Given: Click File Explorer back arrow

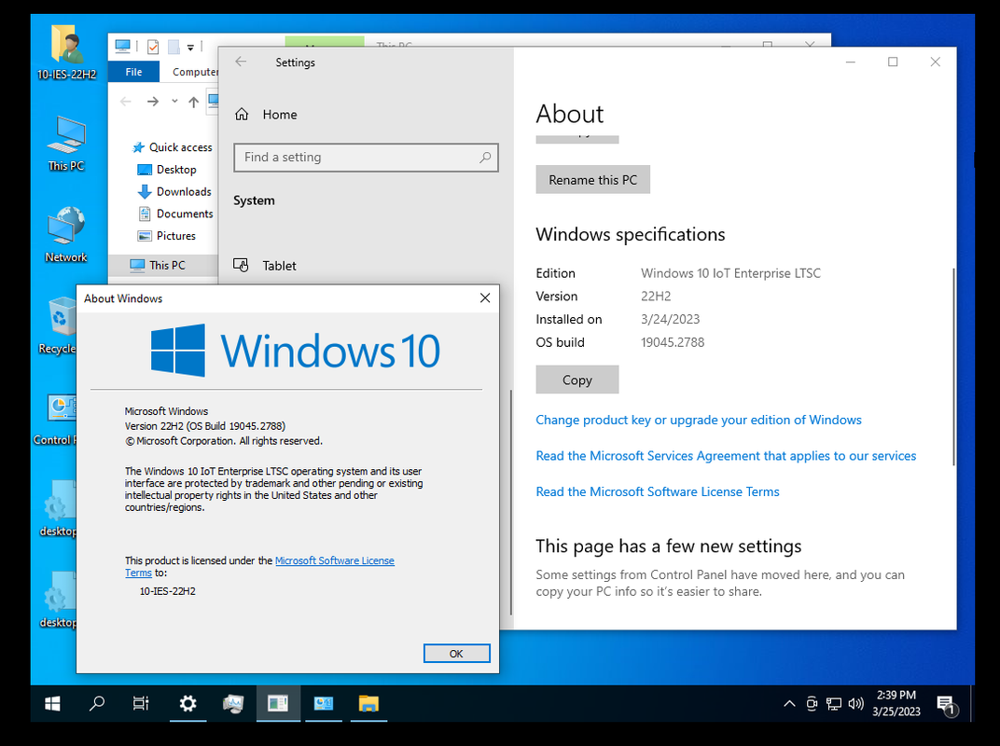Looking at the screenshot, I should [x=126, y=102].
